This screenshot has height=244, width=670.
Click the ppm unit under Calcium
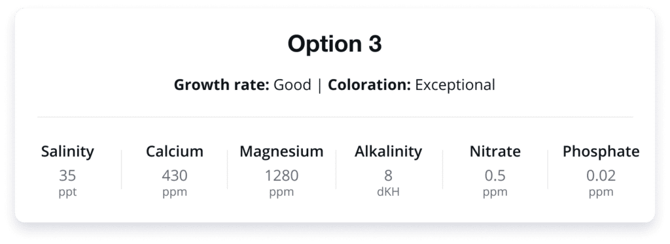click(x=175, y=192)
